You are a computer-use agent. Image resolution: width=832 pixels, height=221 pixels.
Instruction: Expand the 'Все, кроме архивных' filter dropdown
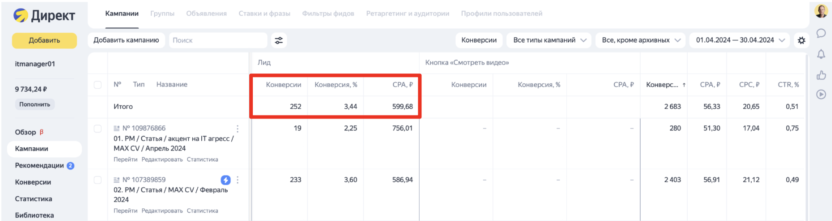point(641,40)
